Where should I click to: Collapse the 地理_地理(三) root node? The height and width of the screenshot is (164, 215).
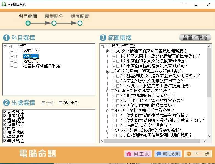point(102,47)
